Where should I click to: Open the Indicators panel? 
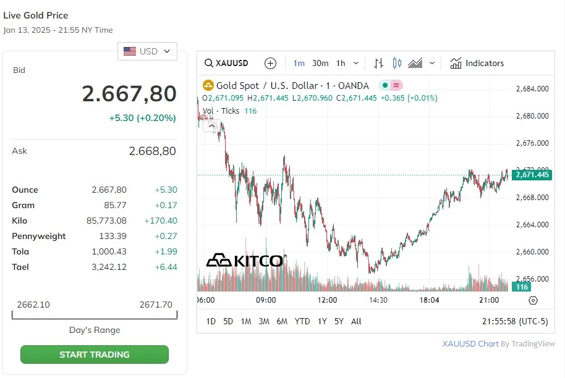coord(477,63)
